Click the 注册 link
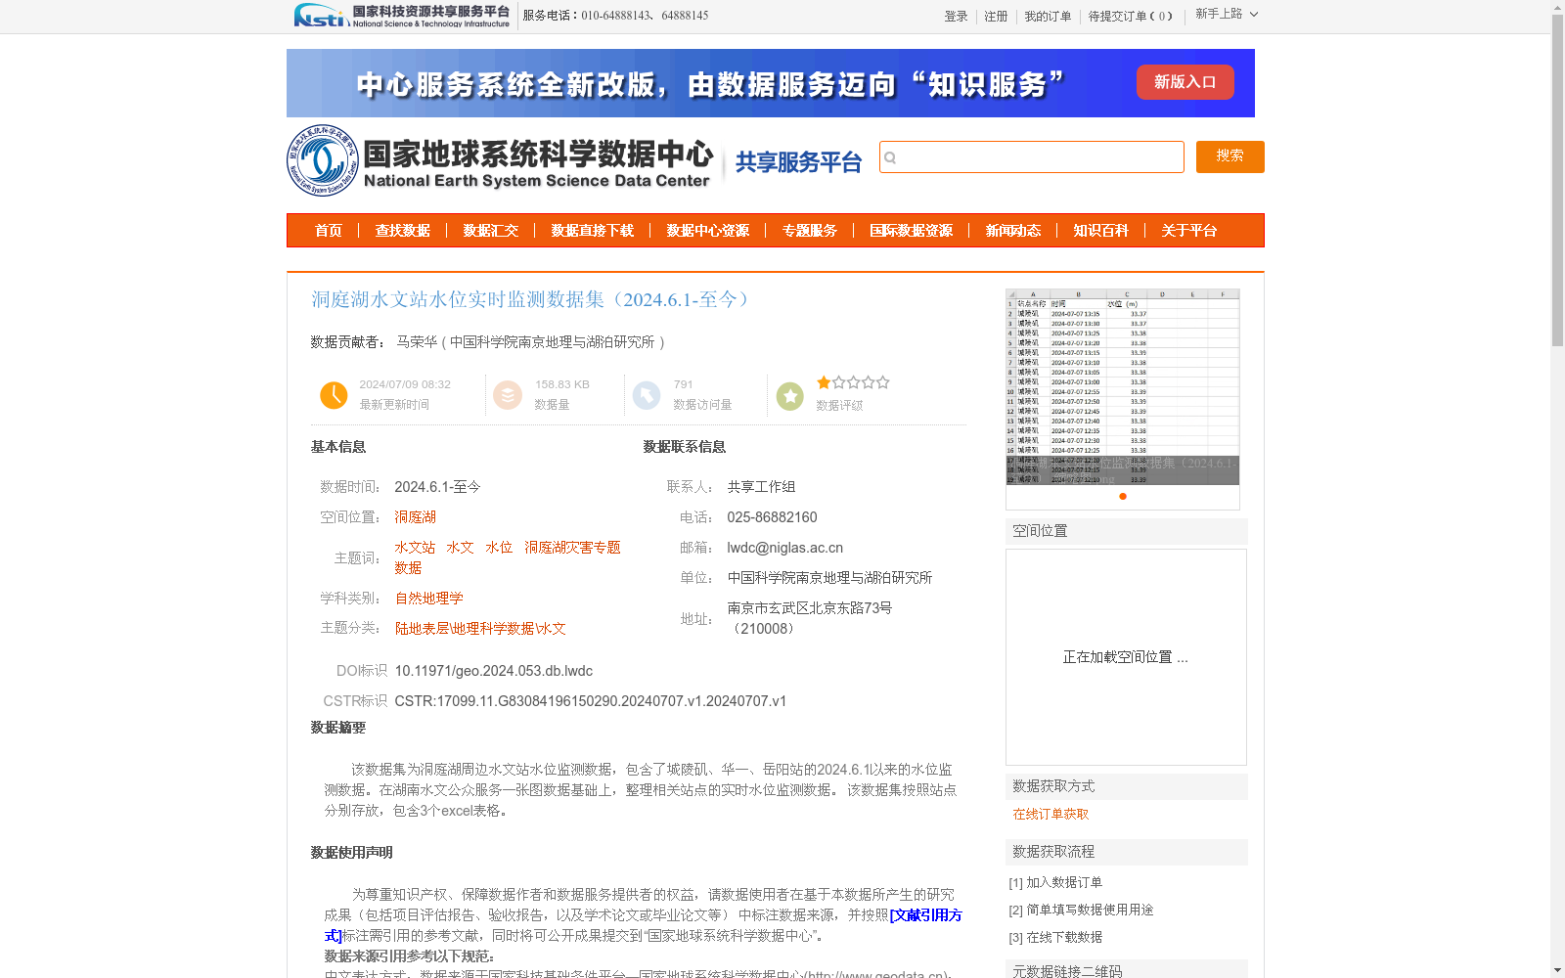The image size is (1565, 978). (996, 17)
